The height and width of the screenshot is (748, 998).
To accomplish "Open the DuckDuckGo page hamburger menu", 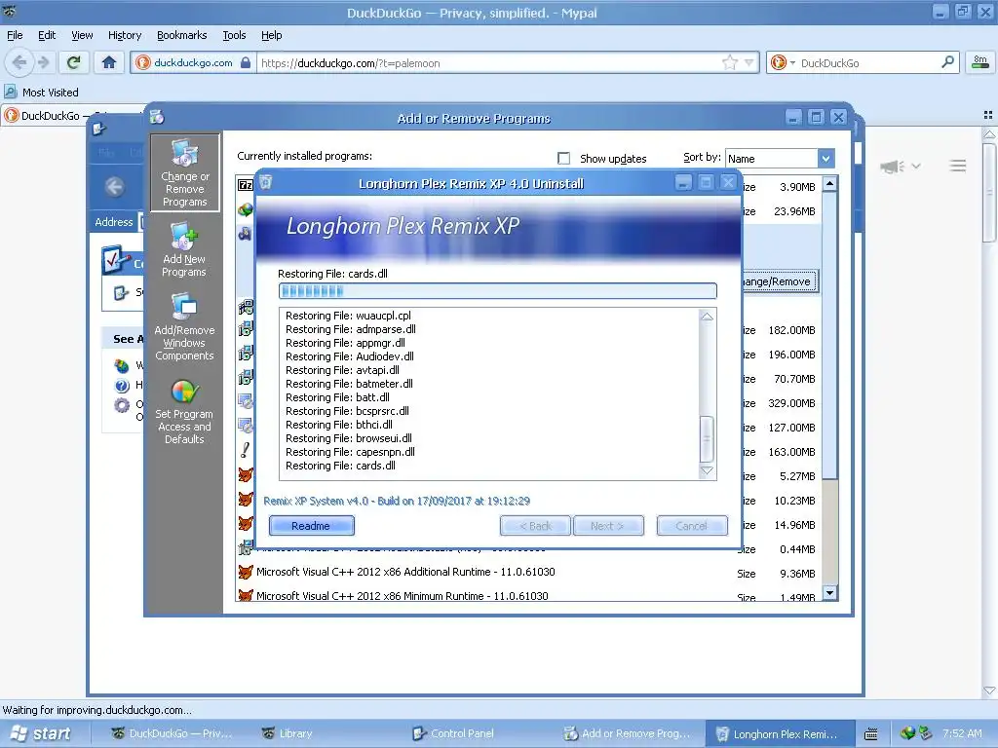I will pos(957,166).
